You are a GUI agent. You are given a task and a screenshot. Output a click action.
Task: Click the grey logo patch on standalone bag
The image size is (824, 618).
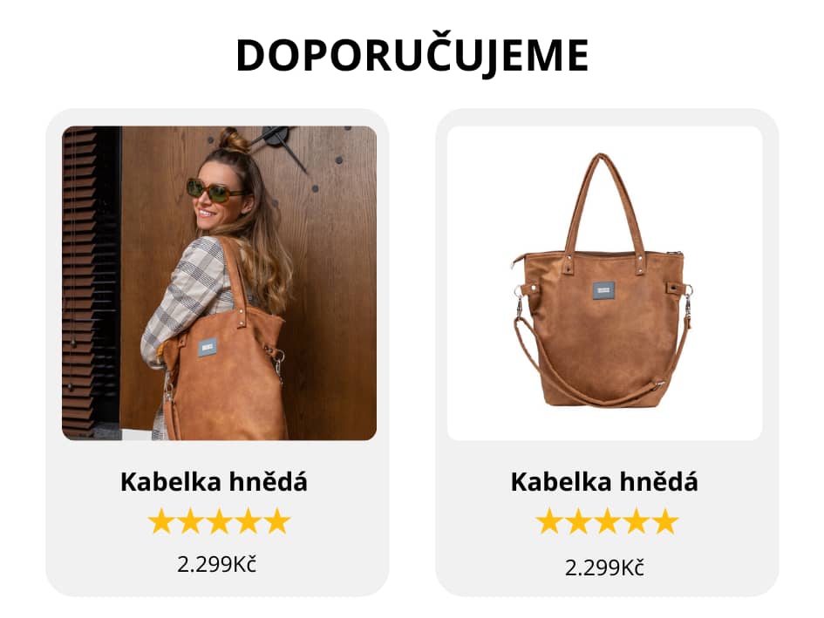[x=603, y=290]
